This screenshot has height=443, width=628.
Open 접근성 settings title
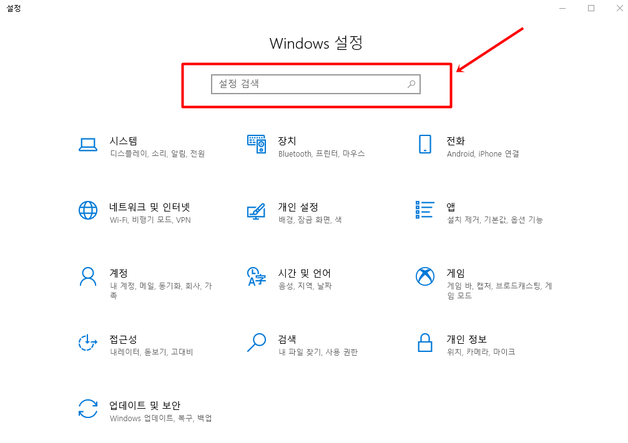click(124, 339)
